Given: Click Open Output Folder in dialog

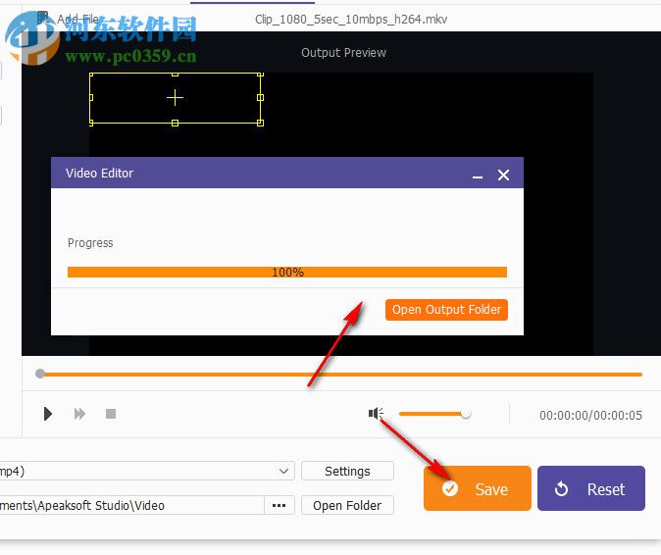Looking at the screenshot, I should [x=446, y=310].
